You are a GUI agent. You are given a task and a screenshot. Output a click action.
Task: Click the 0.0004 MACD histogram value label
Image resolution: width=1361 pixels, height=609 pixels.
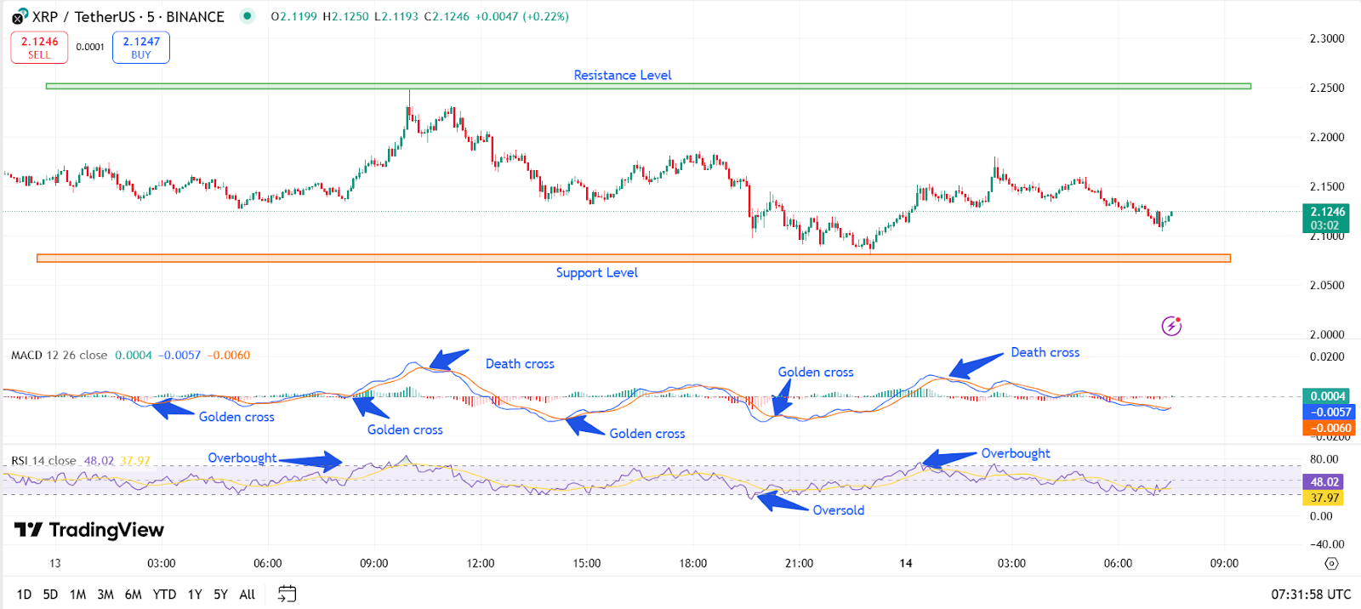click(x=1328, y=396)
